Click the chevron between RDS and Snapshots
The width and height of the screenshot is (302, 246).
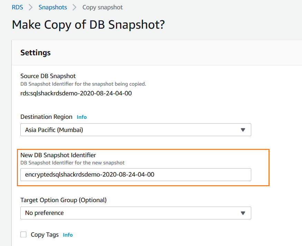tap(30, 7)
